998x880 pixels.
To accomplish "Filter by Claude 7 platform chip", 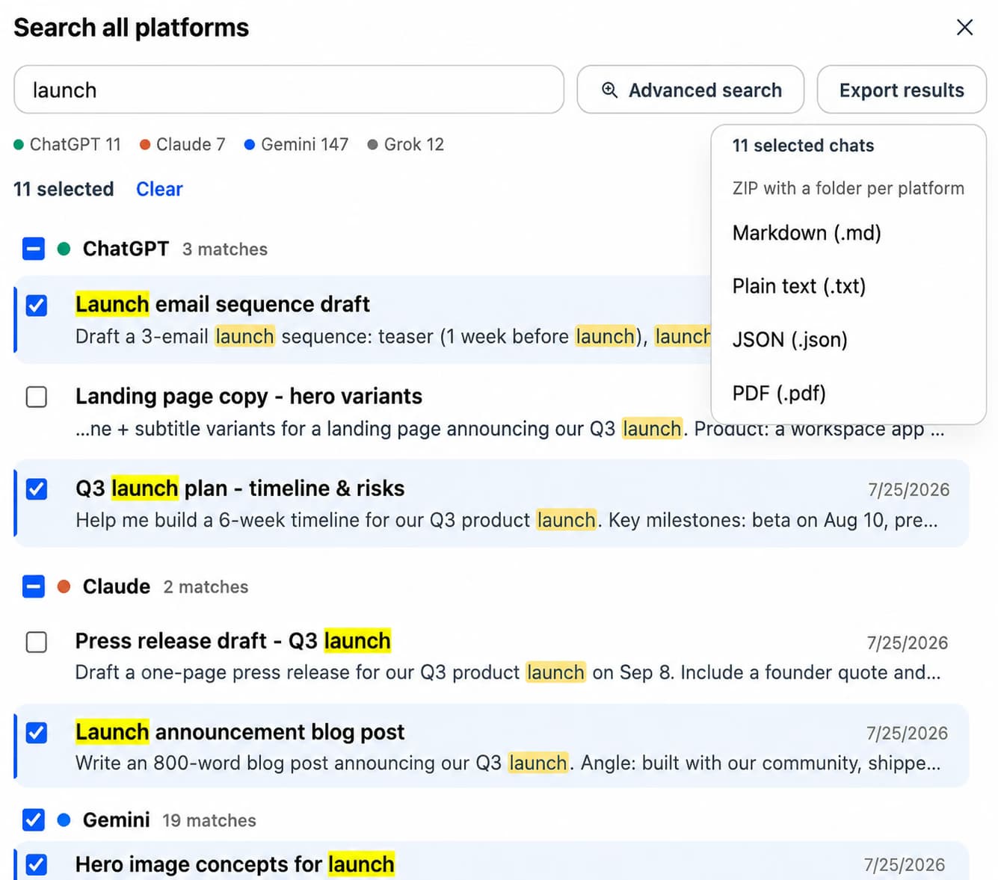I will click(x=182, y=144).
